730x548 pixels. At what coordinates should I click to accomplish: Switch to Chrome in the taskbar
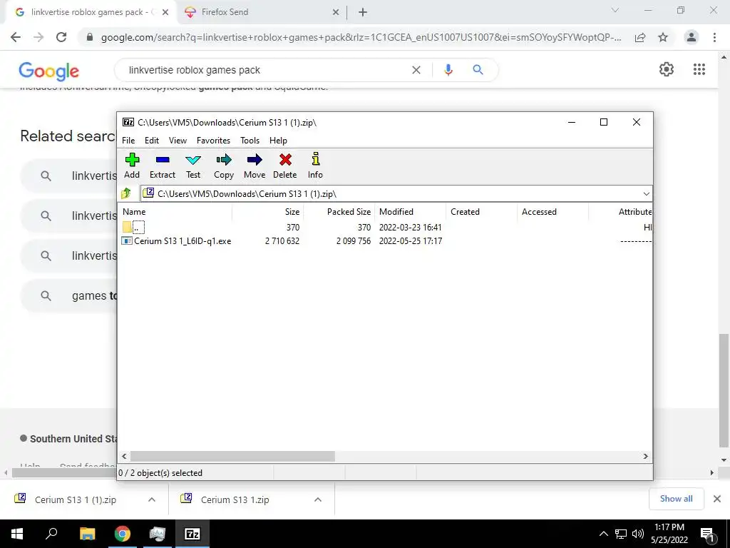122,534
